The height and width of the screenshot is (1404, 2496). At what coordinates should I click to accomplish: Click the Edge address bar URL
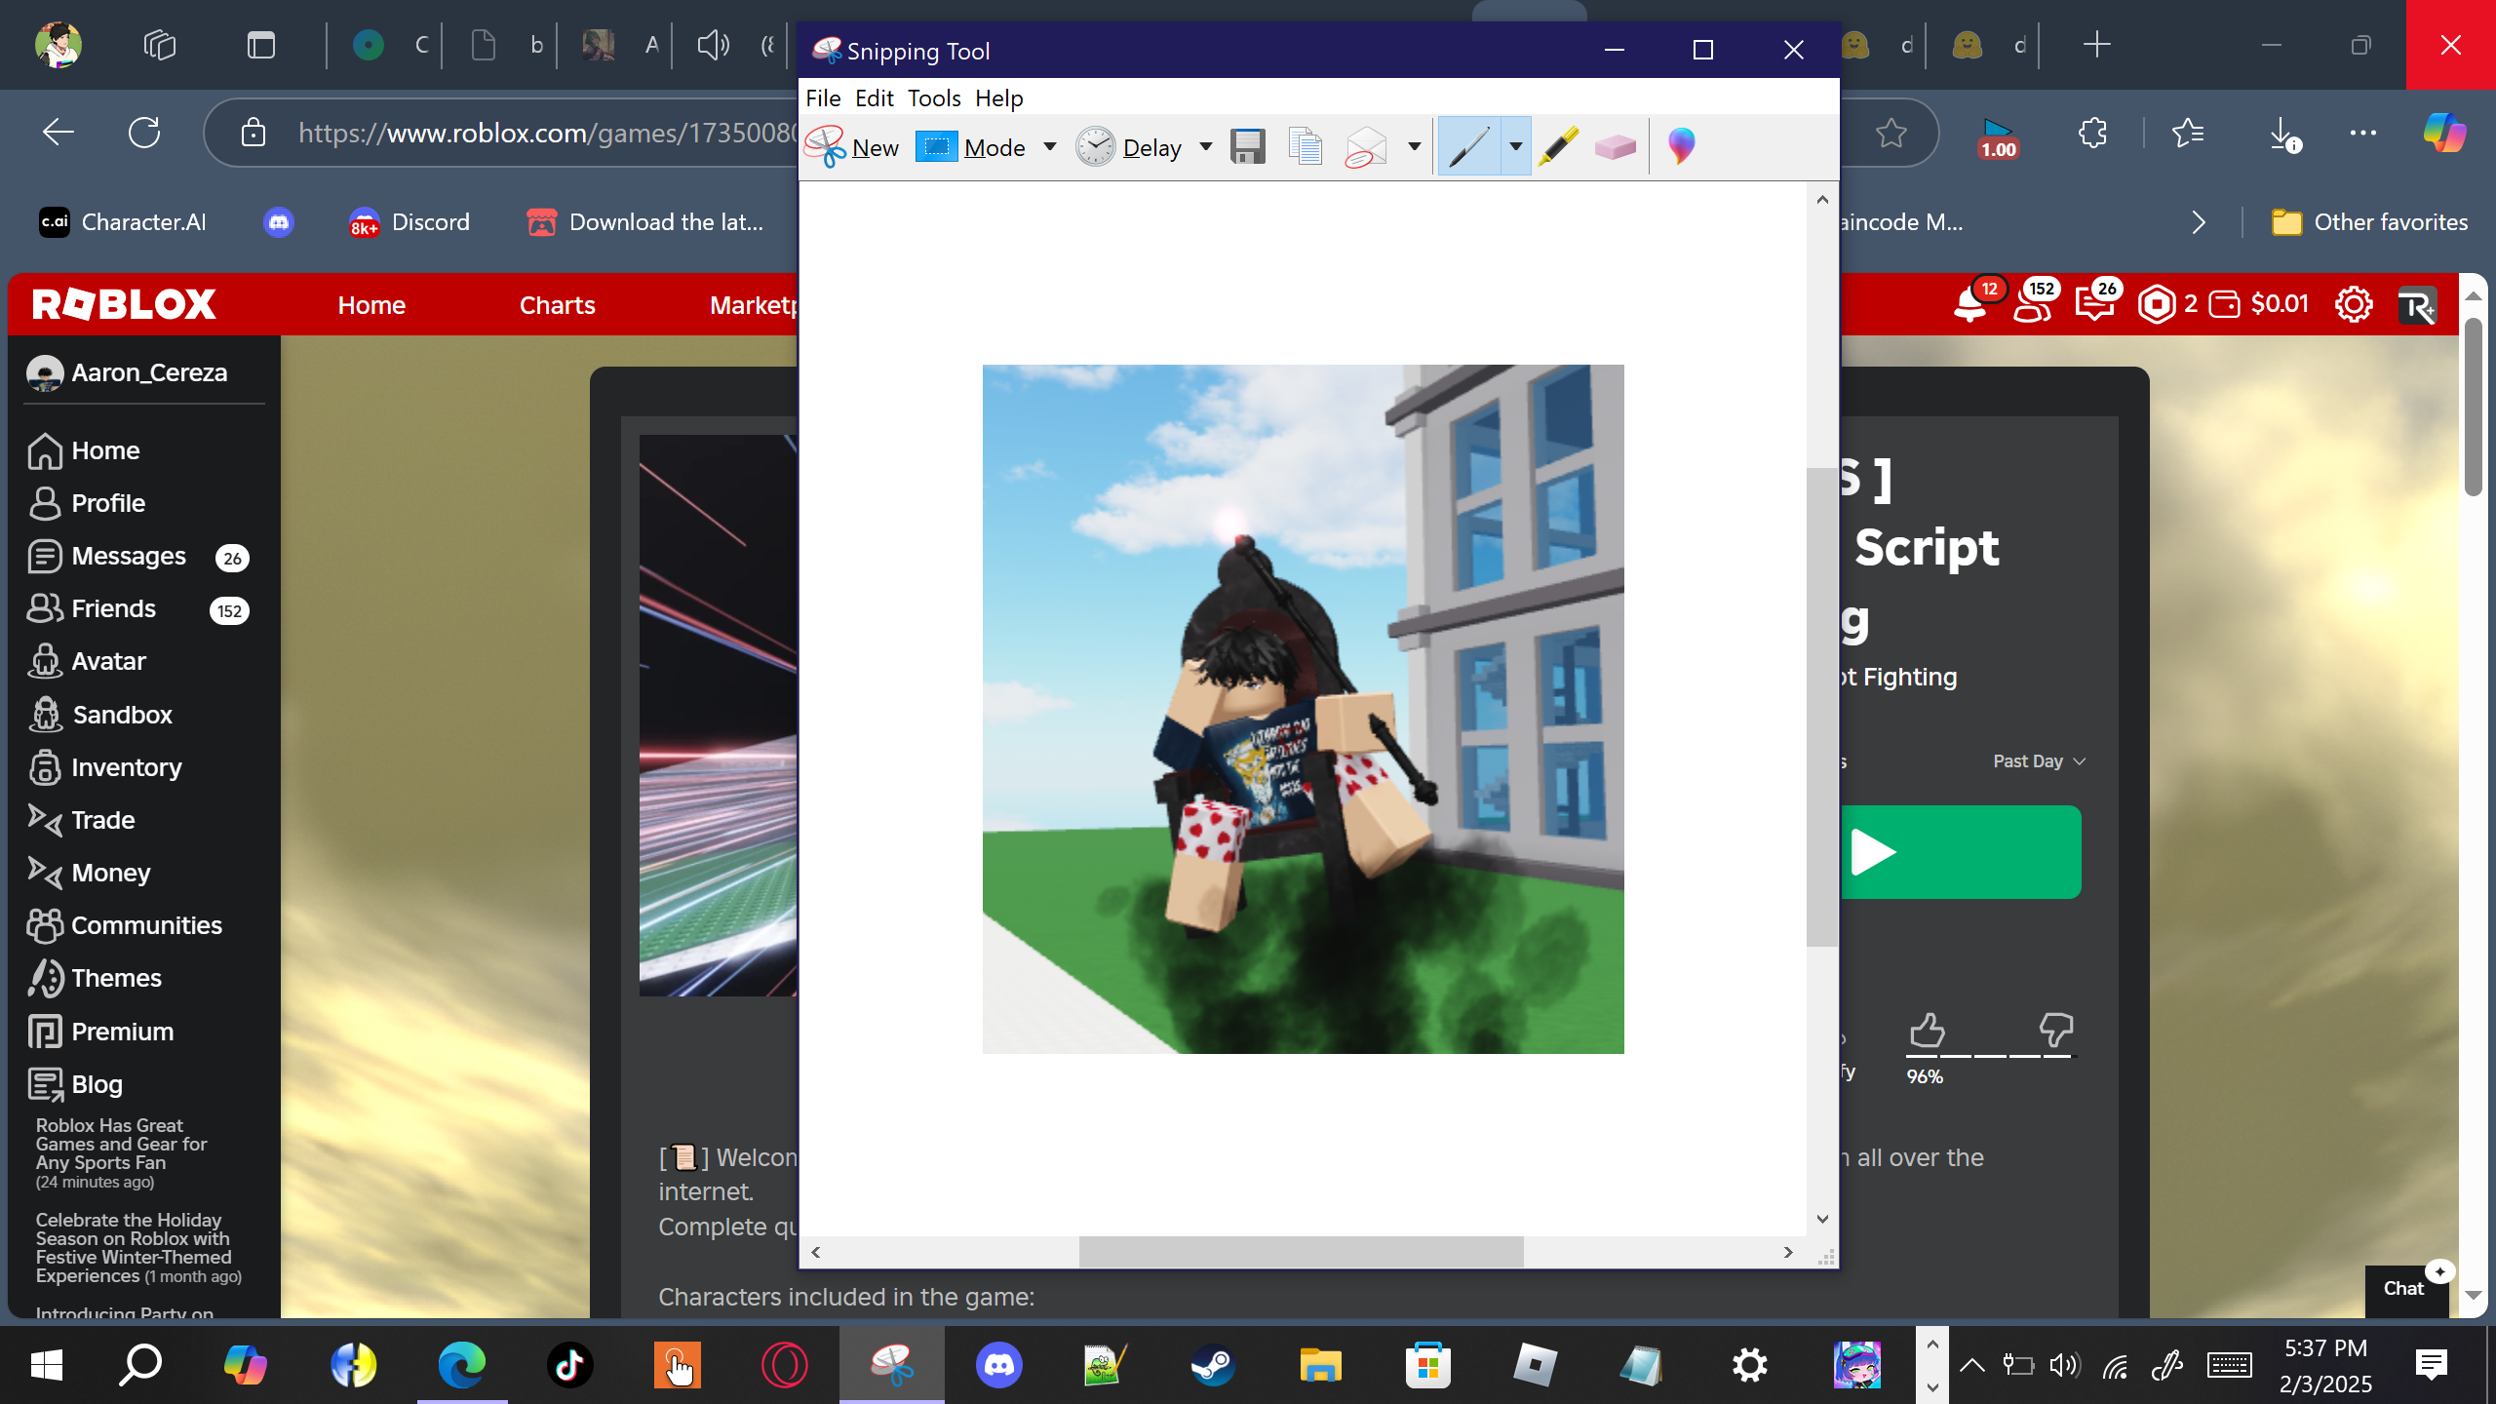pyautogui.click(x=548, y=133)
